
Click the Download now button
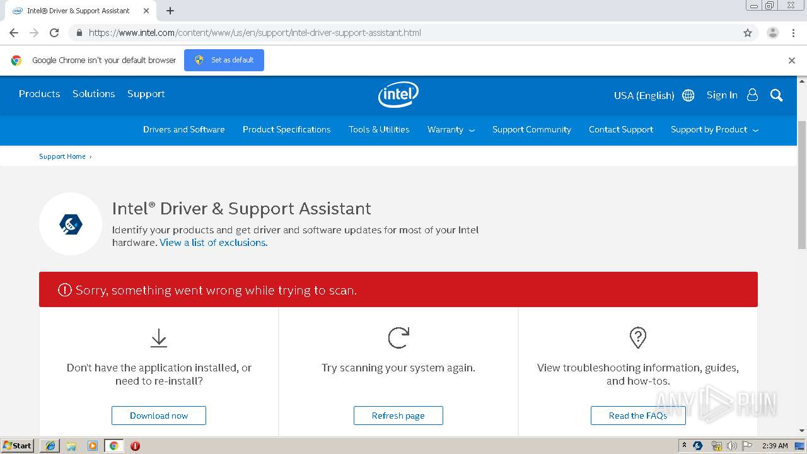tap(159, 416)
